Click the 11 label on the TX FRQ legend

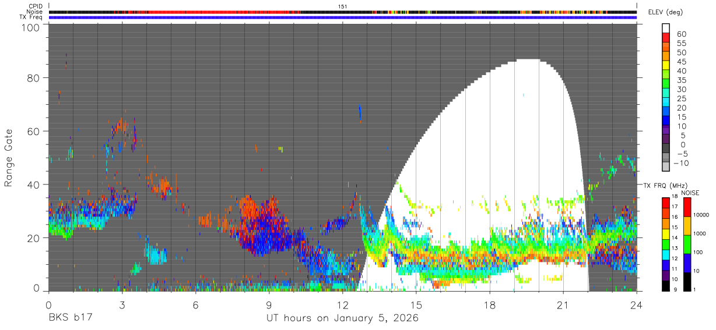pos(675,269)
